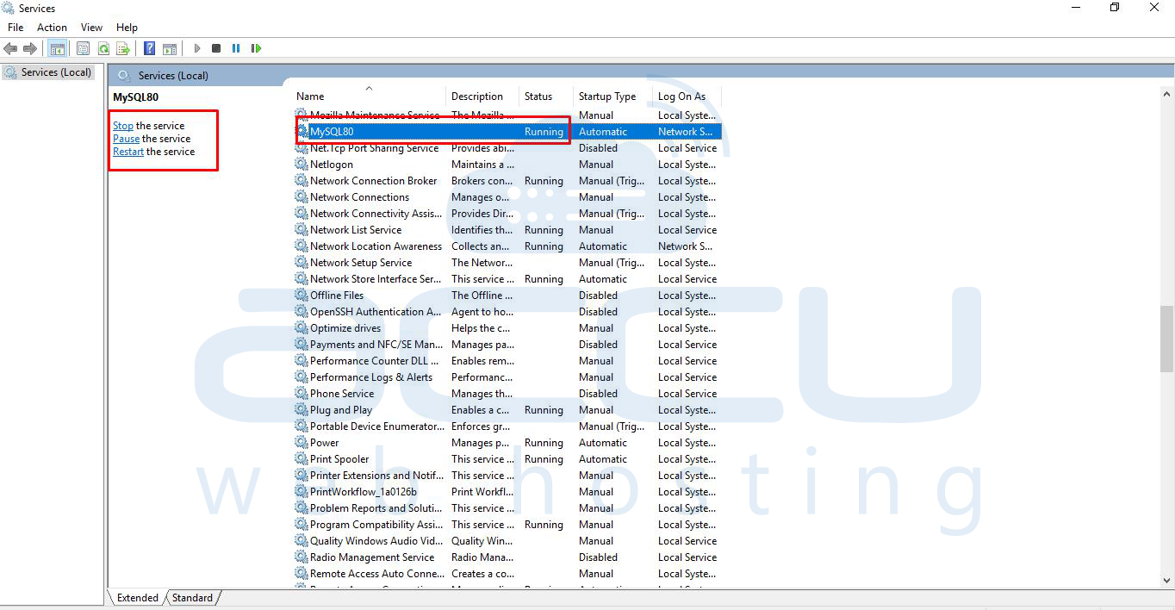
Task: Click the Restart Service toolbar icon
Action: pyautogui.click(x=256, y=49)
